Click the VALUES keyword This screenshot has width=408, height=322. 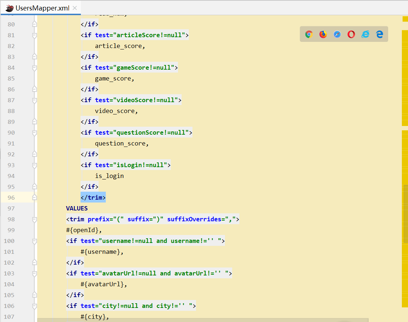coord(77,208)
